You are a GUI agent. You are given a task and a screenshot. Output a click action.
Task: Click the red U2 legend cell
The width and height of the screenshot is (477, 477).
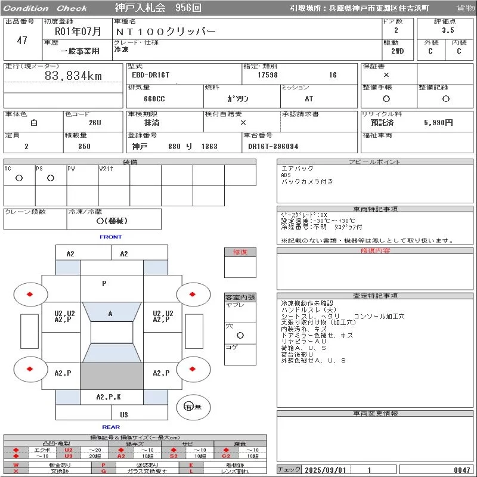tap(68, 450)
